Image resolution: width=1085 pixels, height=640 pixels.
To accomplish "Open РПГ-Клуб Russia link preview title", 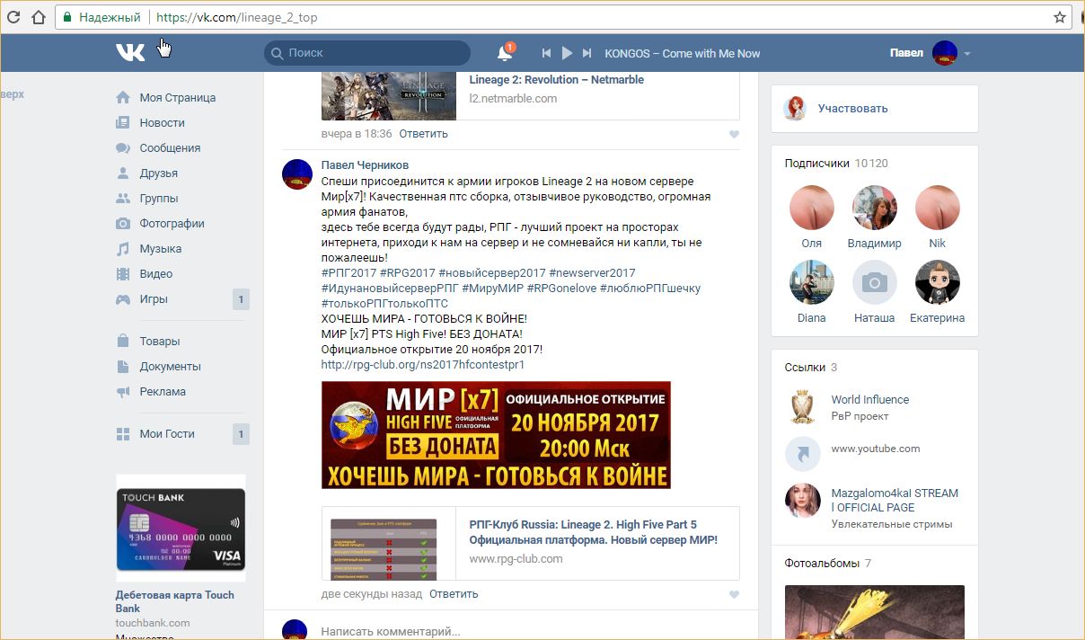I will (593, 532).
